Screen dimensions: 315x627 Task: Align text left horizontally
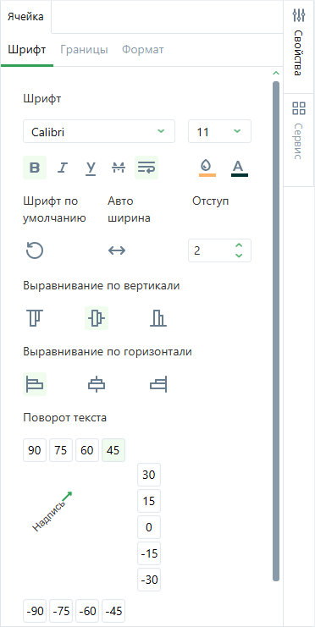tap(35, 384)
